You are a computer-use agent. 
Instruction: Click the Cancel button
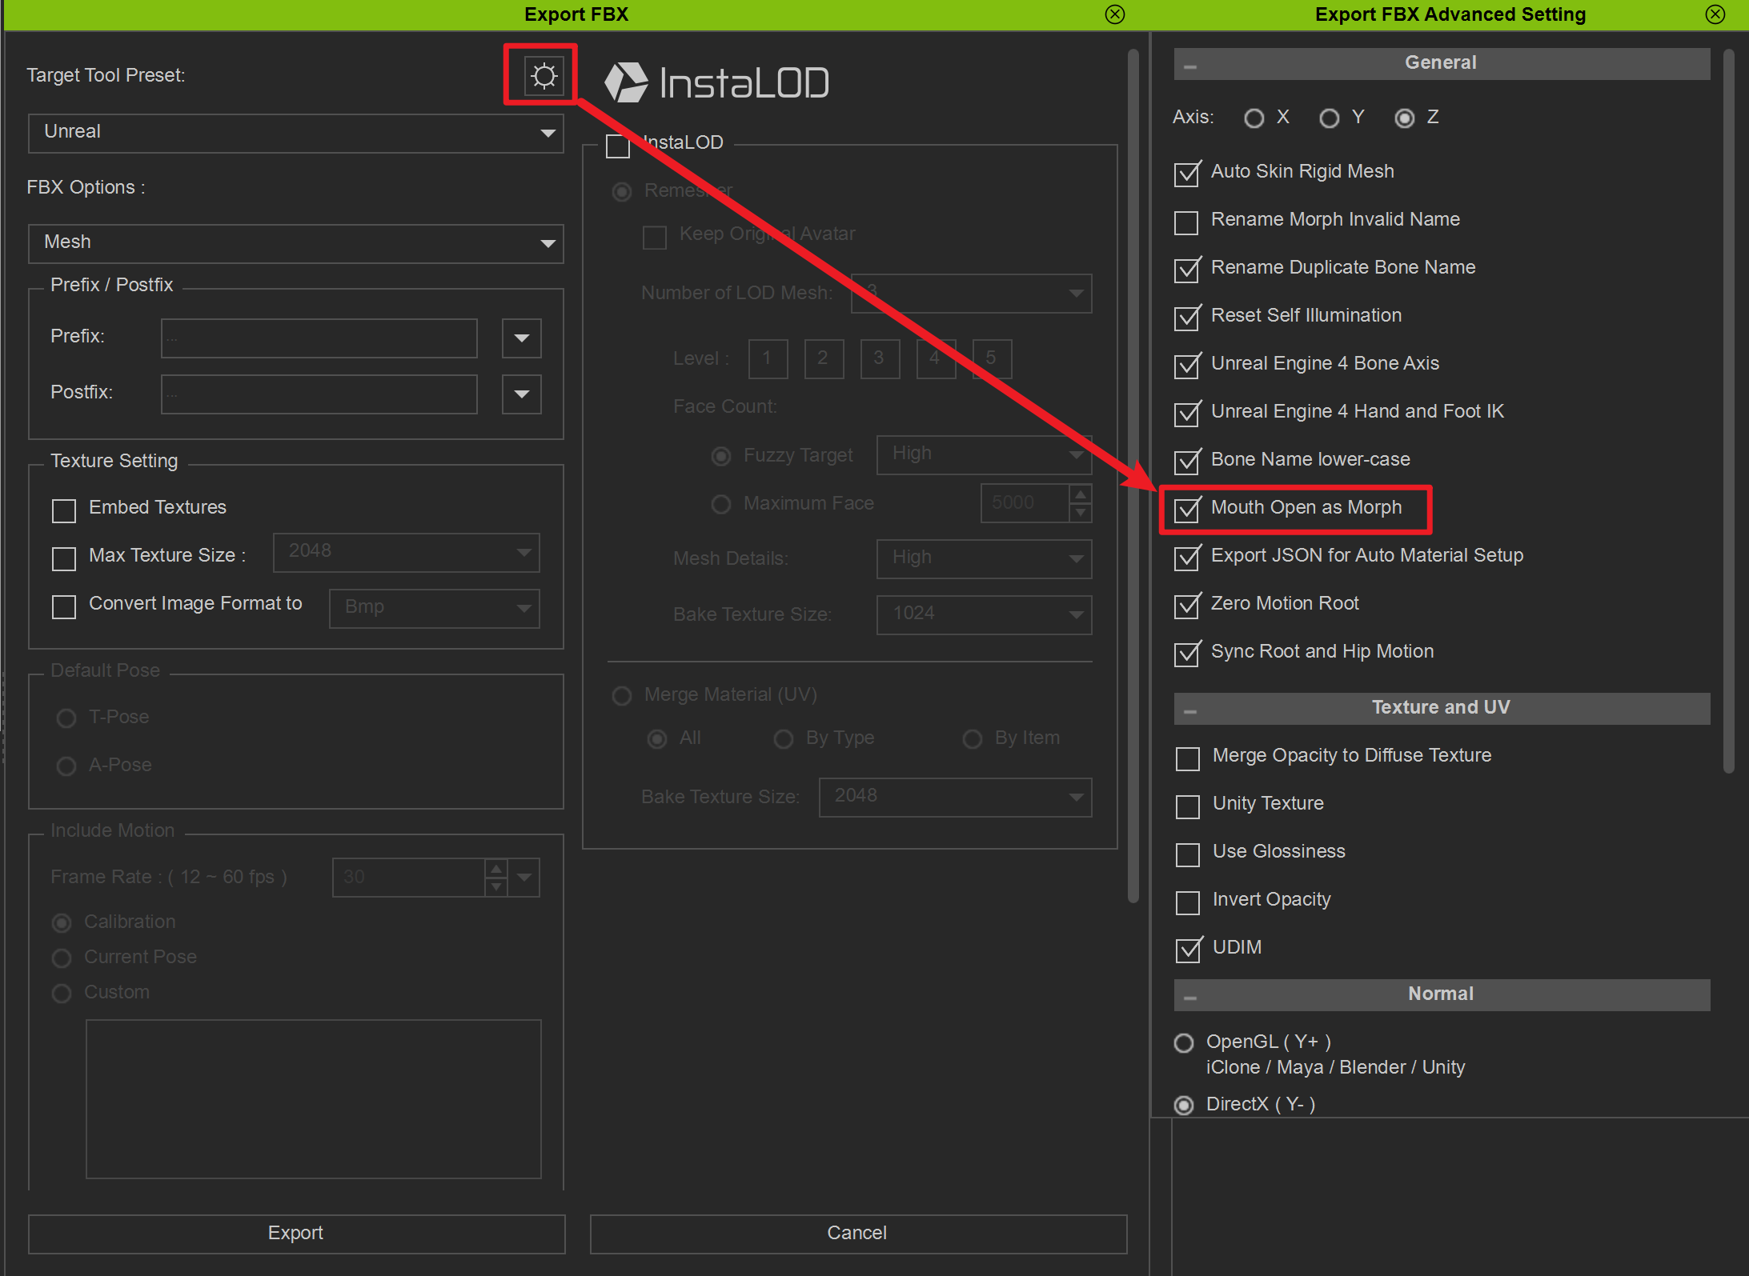point(857,1234)
